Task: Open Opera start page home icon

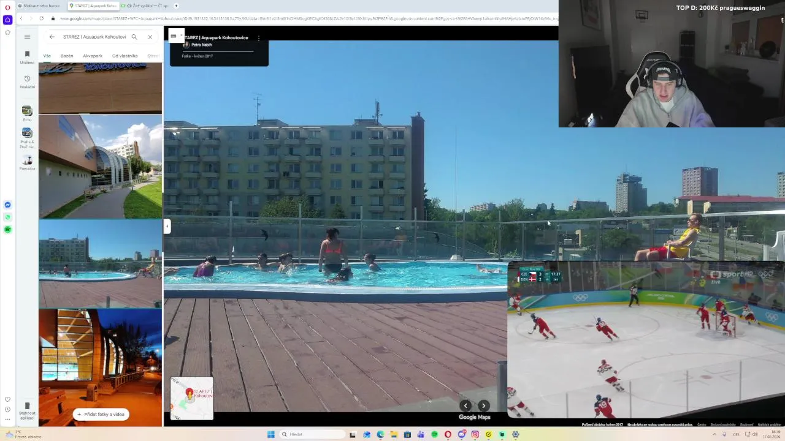Action: coord(7,20)
